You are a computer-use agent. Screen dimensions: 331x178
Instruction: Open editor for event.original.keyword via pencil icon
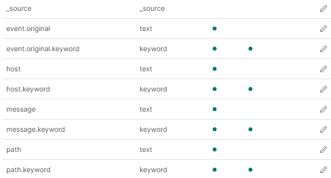[x=324, y=49]
